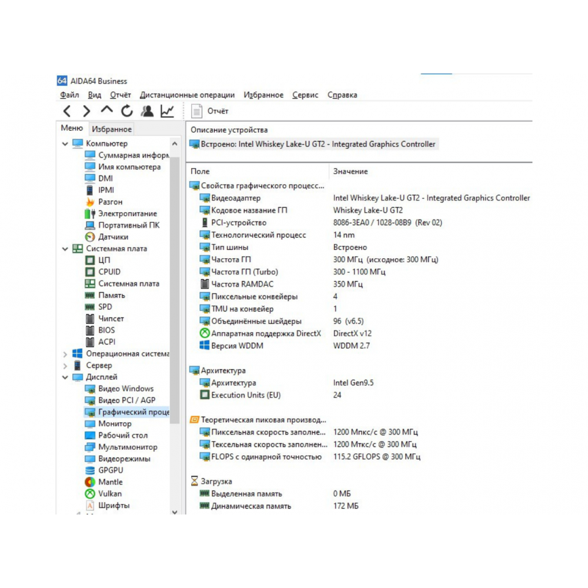Click the DMI item icon
Screen dimensions: 588x588
coord(90,179)
